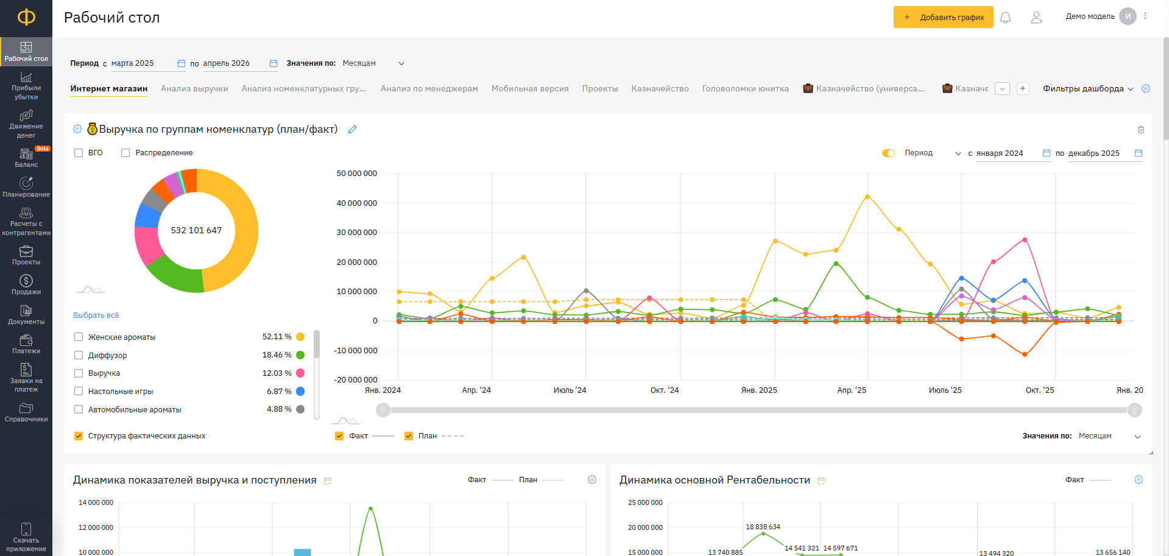Expand Фильтры дашборда dropdown
Viewport: 1169px width, 556px height.
point(1088,88)
